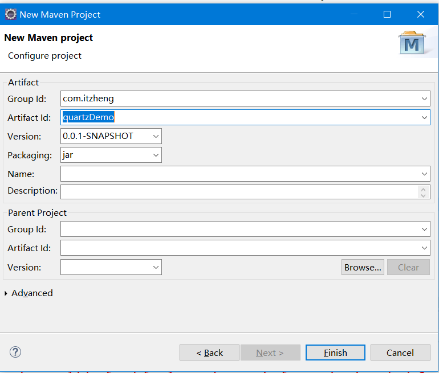Go back with the < Back button
439x373 pixels.
tap(209, 352)
